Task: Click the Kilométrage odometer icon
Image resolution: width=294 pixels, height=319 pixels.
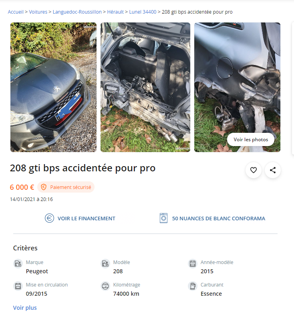Action: (105, 286)
